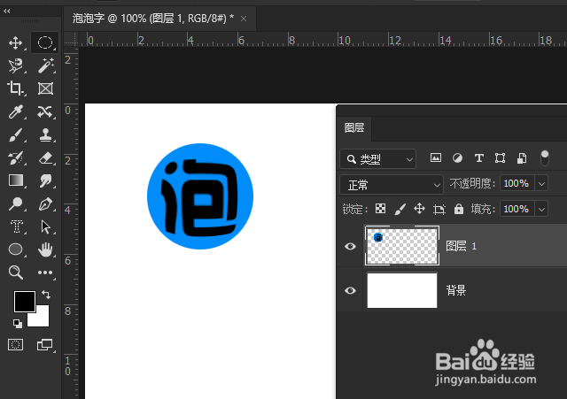The image size is (567, 399).
Task: Select the Dodge tool
Action: [x=16, y=203]
